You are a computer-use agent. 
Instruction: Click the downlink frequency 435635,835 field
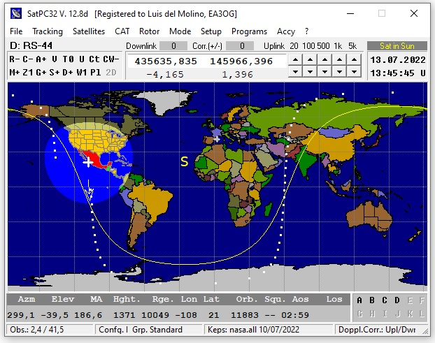165,61
